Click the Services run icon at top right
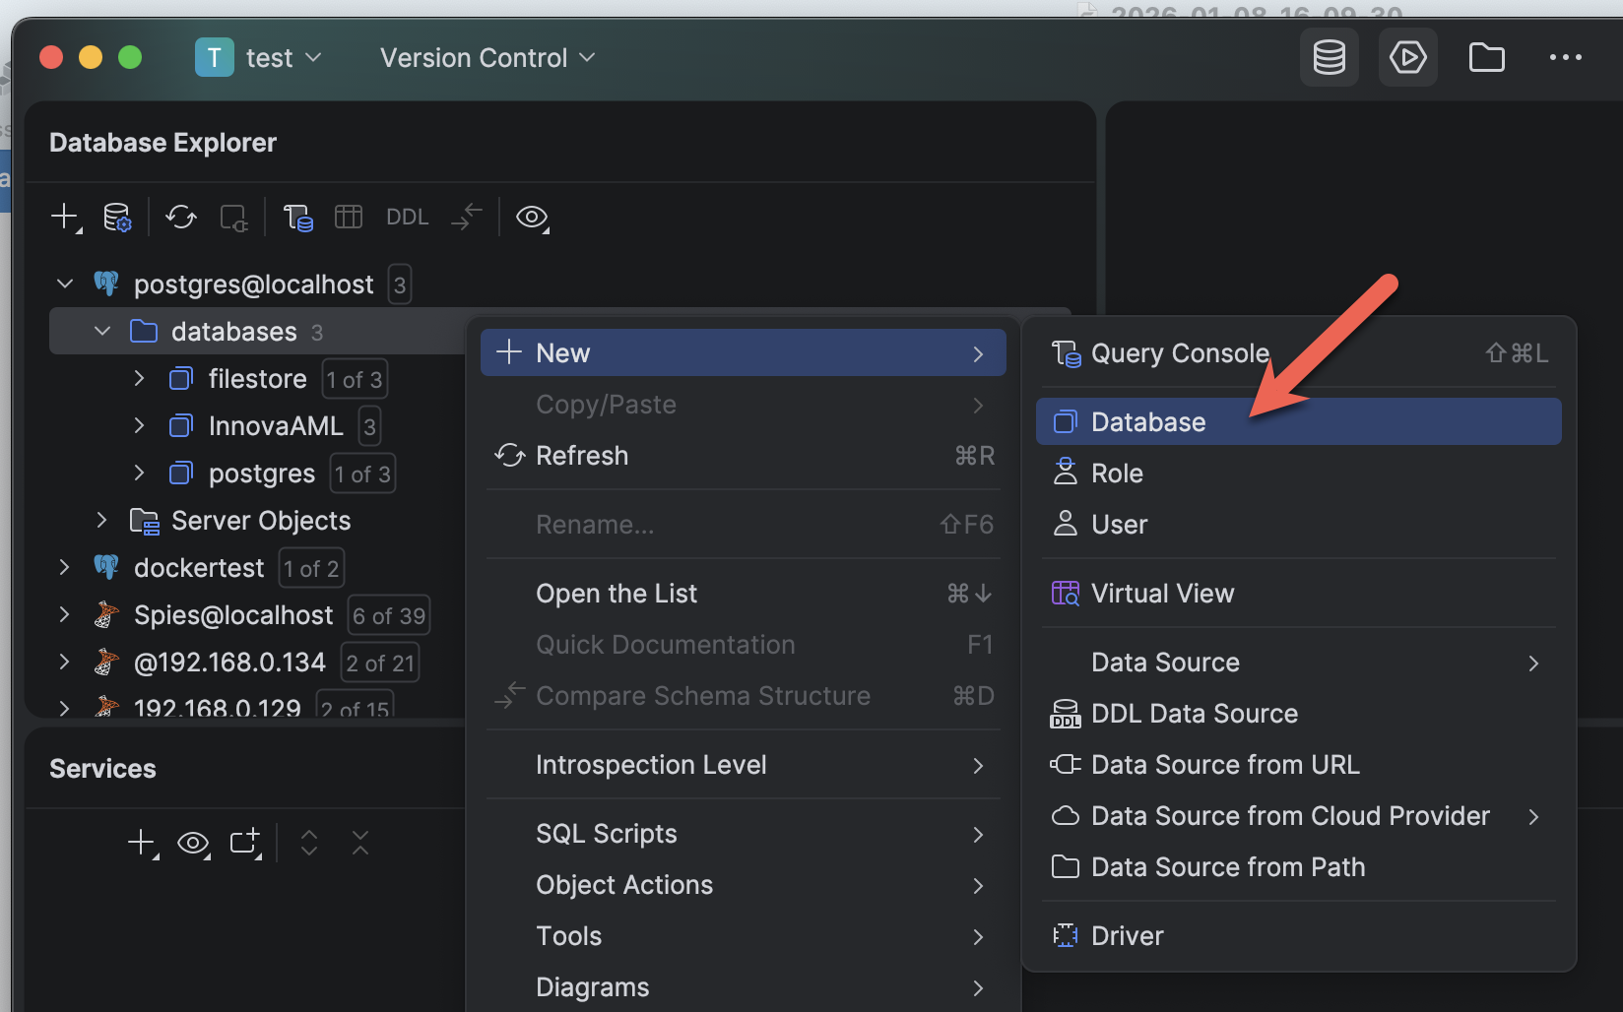 pos(1407,58)
